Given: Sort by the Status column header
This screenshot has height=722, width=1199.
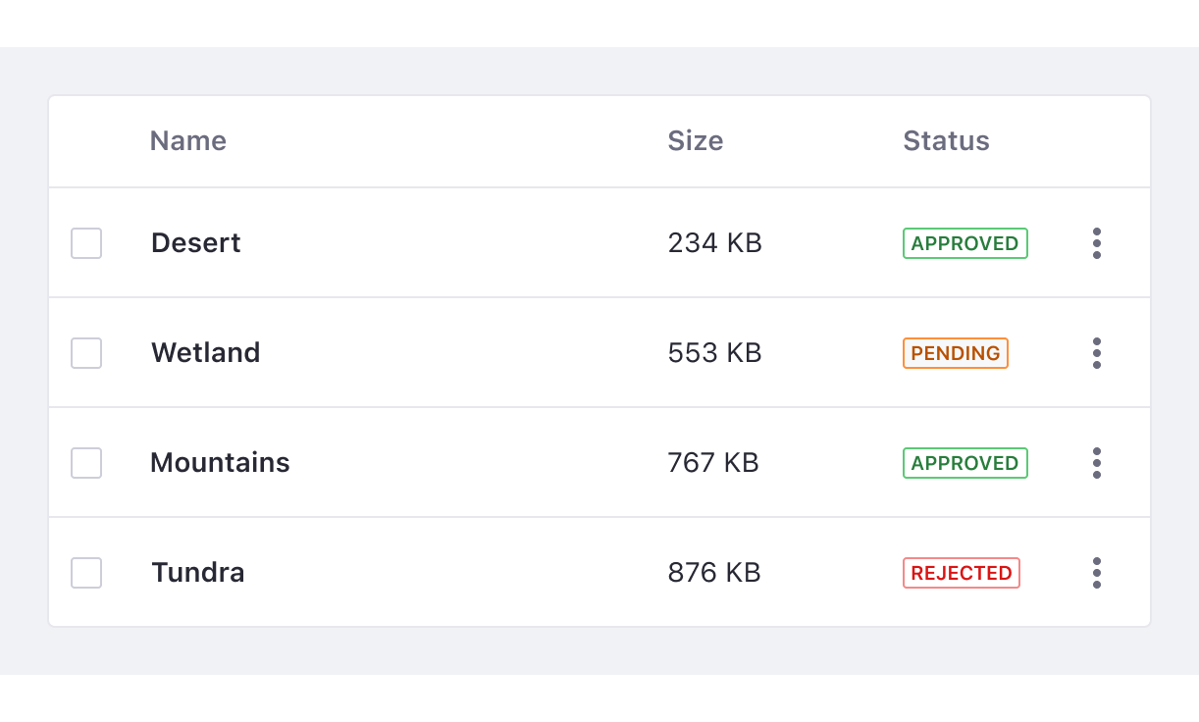Looking at the screenshot, I should click(946, 140).
